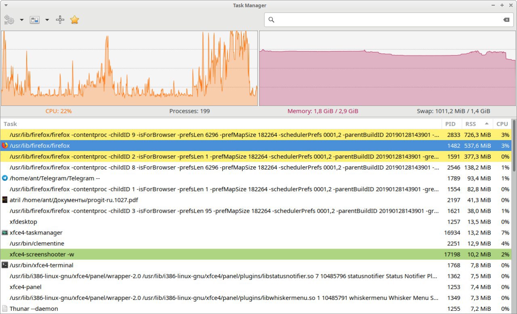Click the Memory: 1,8 GiB / 2,9 GiB label
Image resolution: width=517 pixels, height=314 pixels.
click(323, 111)
